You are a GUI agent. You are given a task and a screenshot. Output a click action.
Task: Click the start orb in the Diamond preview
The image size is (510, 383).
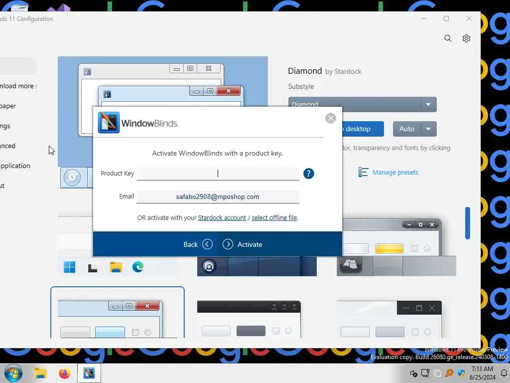tap(72, 178)
